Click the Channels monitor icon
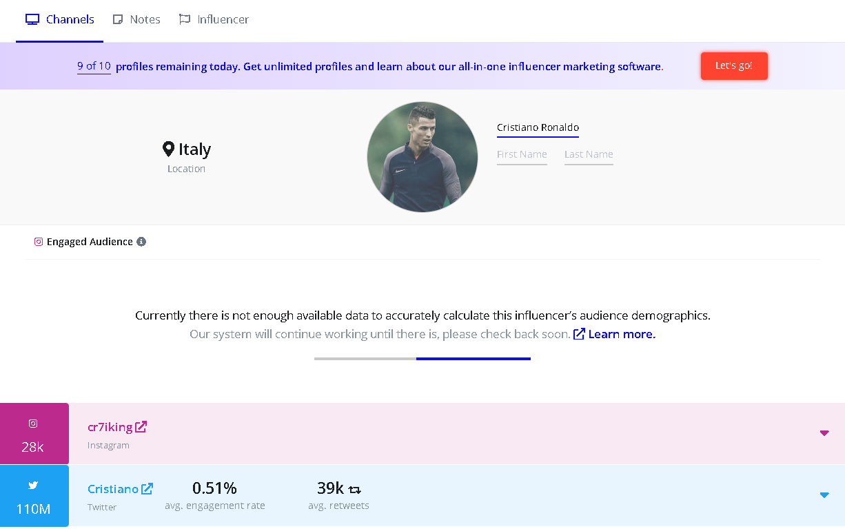Viewport: 845px width, 531px height. pos(32,19)
